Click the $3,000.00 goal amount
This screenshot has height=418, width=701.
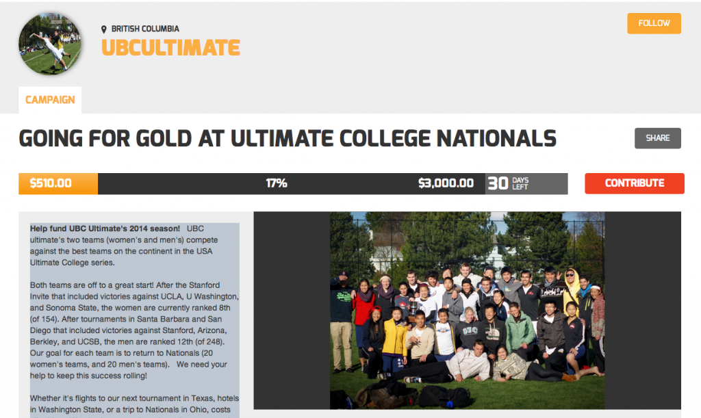[446, 183]
